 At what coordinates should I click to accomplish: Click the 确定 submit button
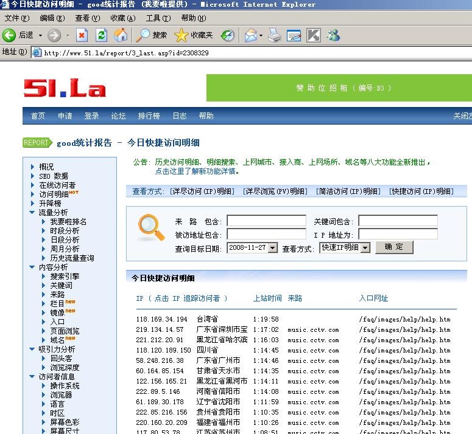(394, 247)
